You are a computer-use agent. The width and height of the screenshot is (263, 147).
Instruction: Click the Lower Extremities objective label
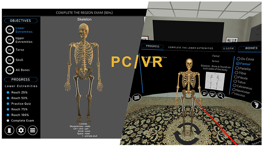click(24, 30)
